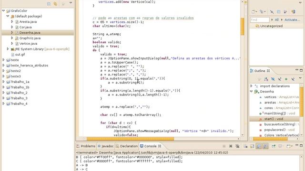Image resolution: width=305 pixels, height=171 pixels.
Task: Select start() method in Outline
Action: coord(274,119)
